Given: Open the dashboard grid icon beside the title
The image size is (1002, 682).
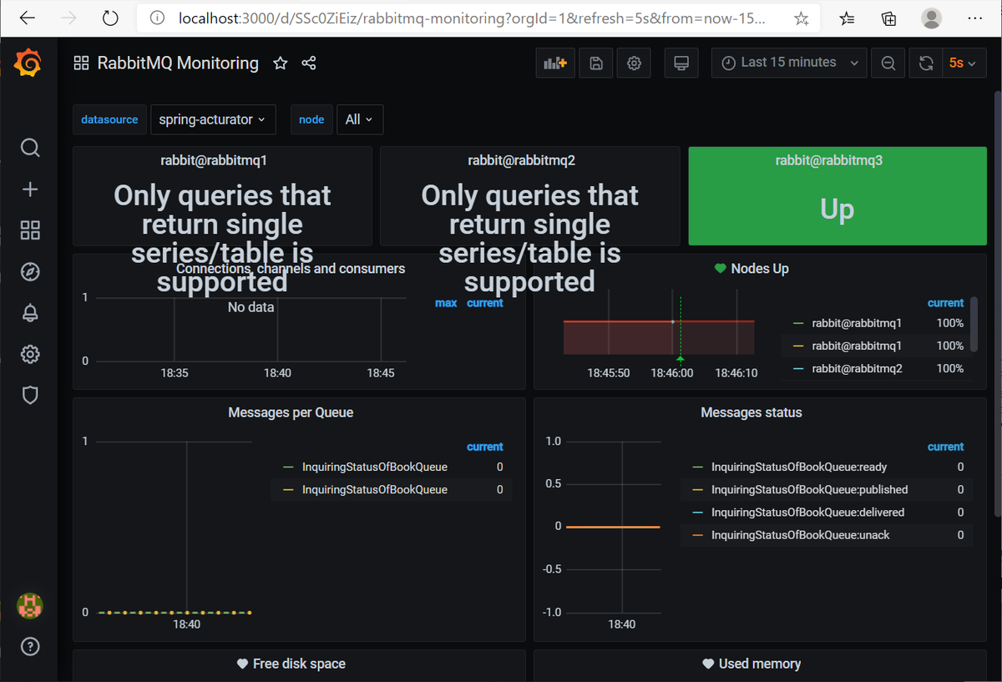Looking at the screenshot, I should point(81,63).
